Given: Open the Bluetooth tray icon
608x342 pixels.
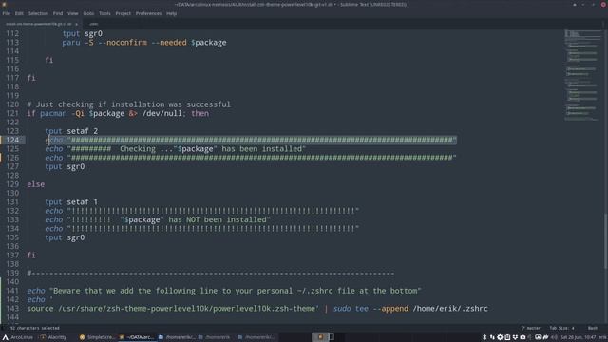Looking at the screenshot, I should click(484, 337).
